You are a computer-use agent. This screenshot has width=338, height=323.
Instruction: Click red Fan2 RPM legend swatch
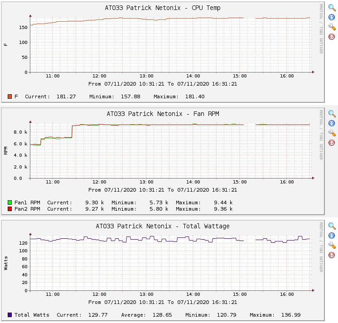[10, 209]
